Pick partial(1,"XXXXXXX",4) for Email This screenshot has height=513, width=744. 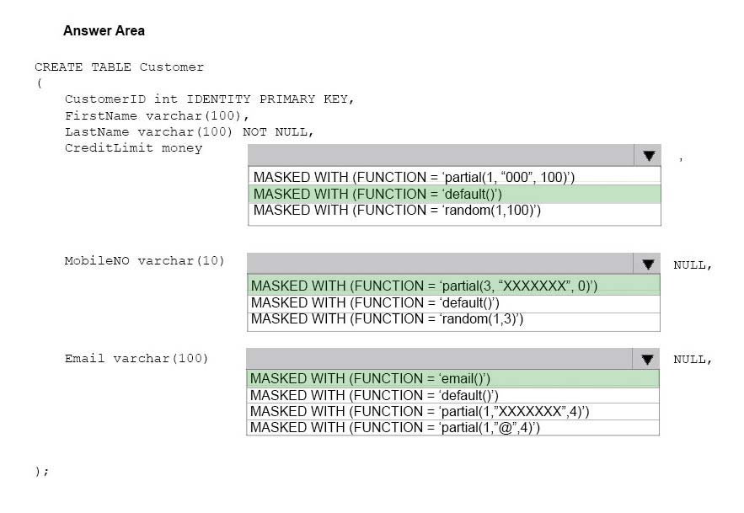[452, 411]
